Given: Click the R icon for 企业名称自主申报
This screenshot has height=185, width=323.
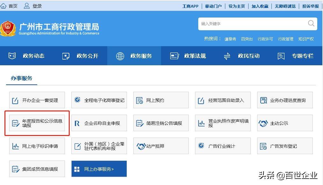Looking at the screenshot, I should point(77,124).
